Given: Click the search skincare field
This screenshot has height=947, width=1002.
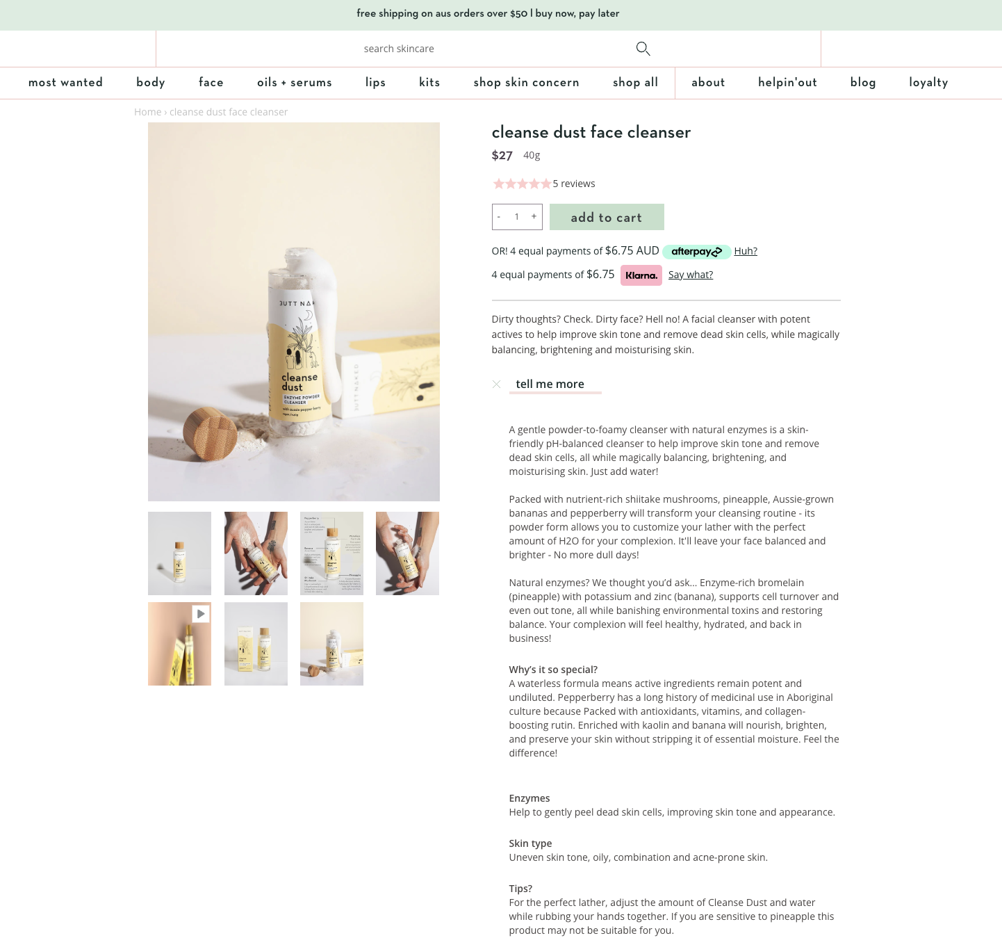Looking at the screenshot, I should pos(399,49).
